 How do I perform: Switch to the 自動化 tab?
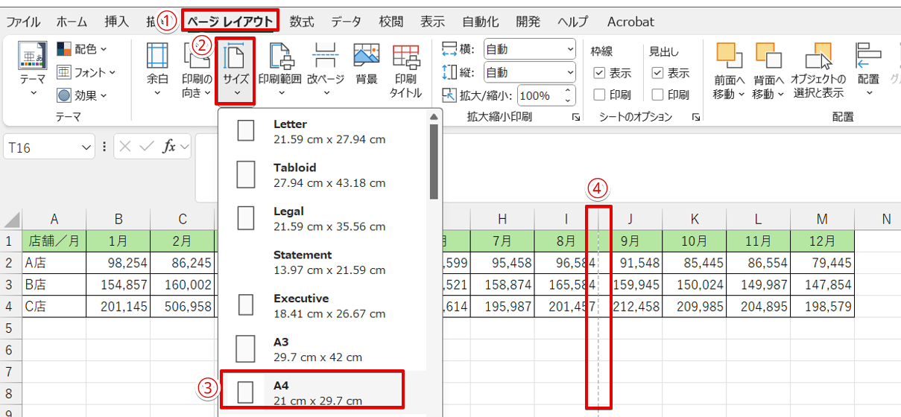pyautogui.click(x=481, y=22)
